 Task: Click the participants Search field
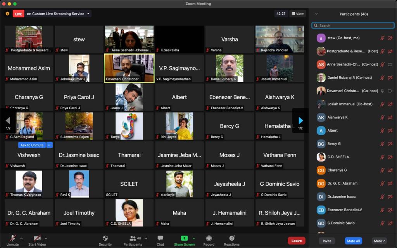pos(353,26)
